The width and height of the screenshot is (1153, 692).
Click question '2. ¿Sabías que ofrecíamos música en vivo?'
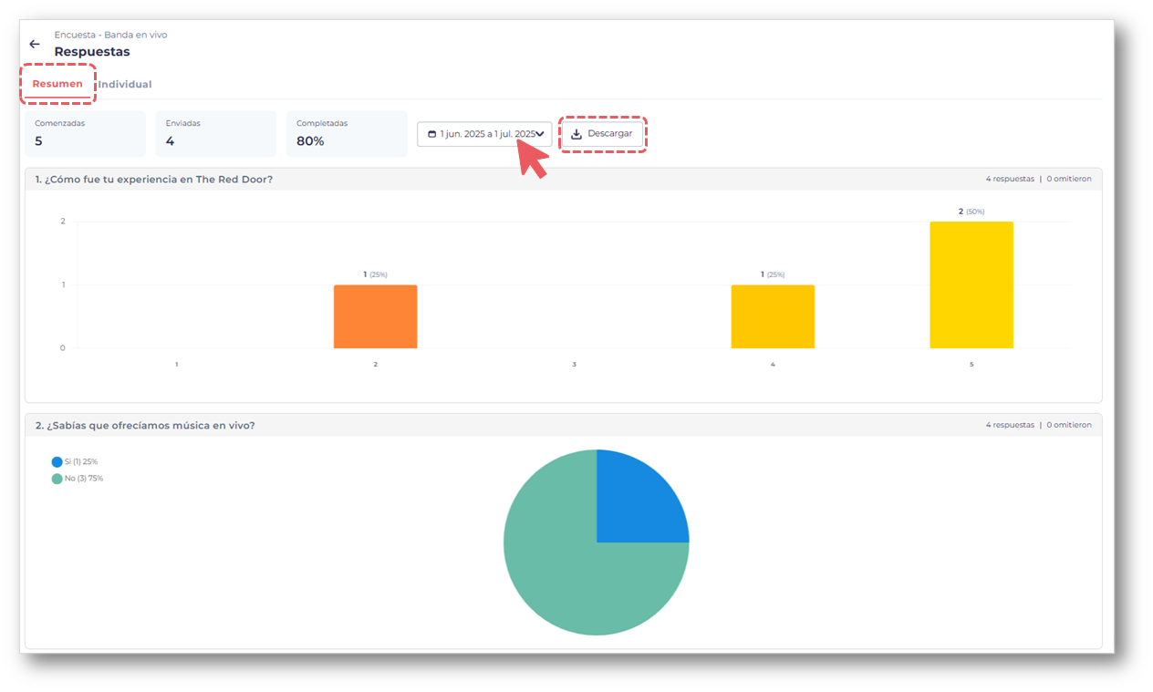(145, 425)
